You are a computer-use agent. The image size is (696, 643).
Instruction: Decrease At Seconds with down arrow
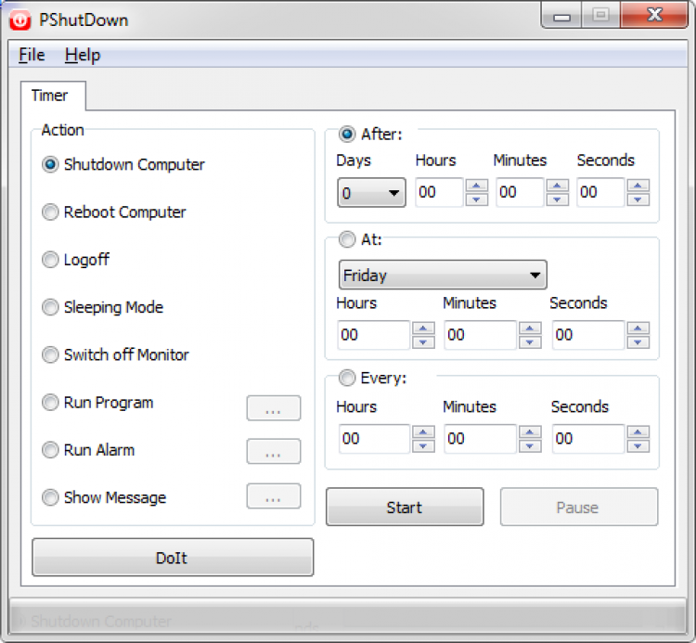[x=638, y=342]
